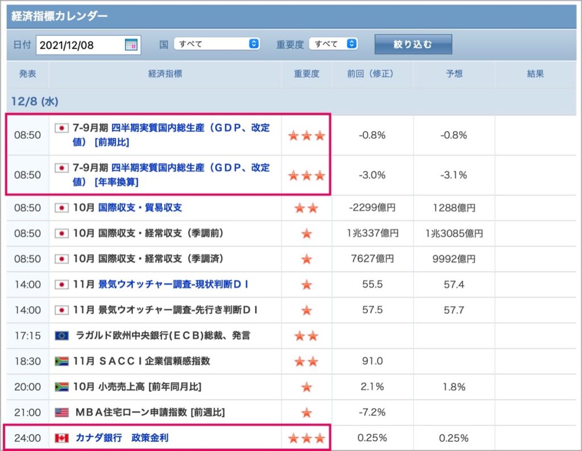Viewport: 582px width, 451px height.
Task: Click the 発表 column header
Action: 27,74
